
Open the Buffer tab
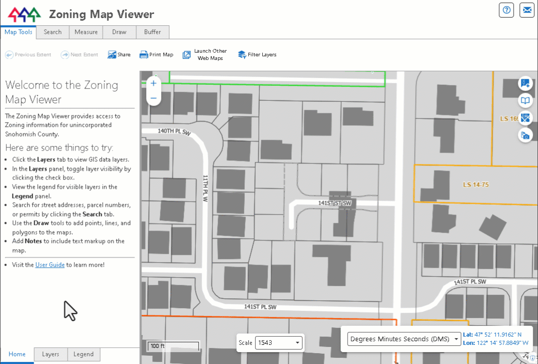tap(152, 32)
